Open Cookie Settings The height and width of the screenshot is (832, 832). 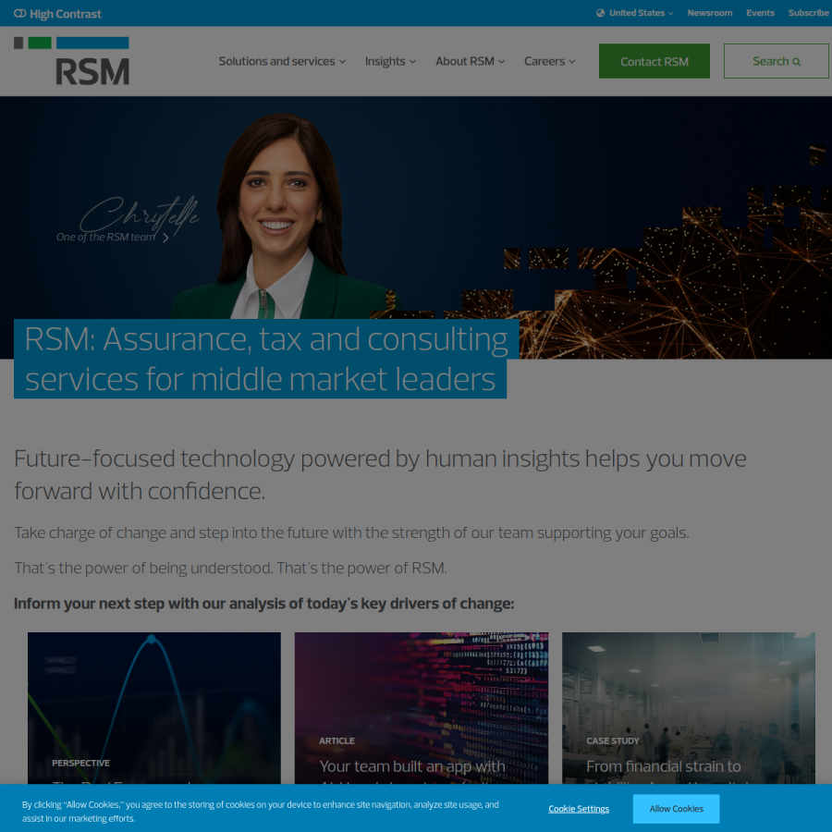pos(579,809)
